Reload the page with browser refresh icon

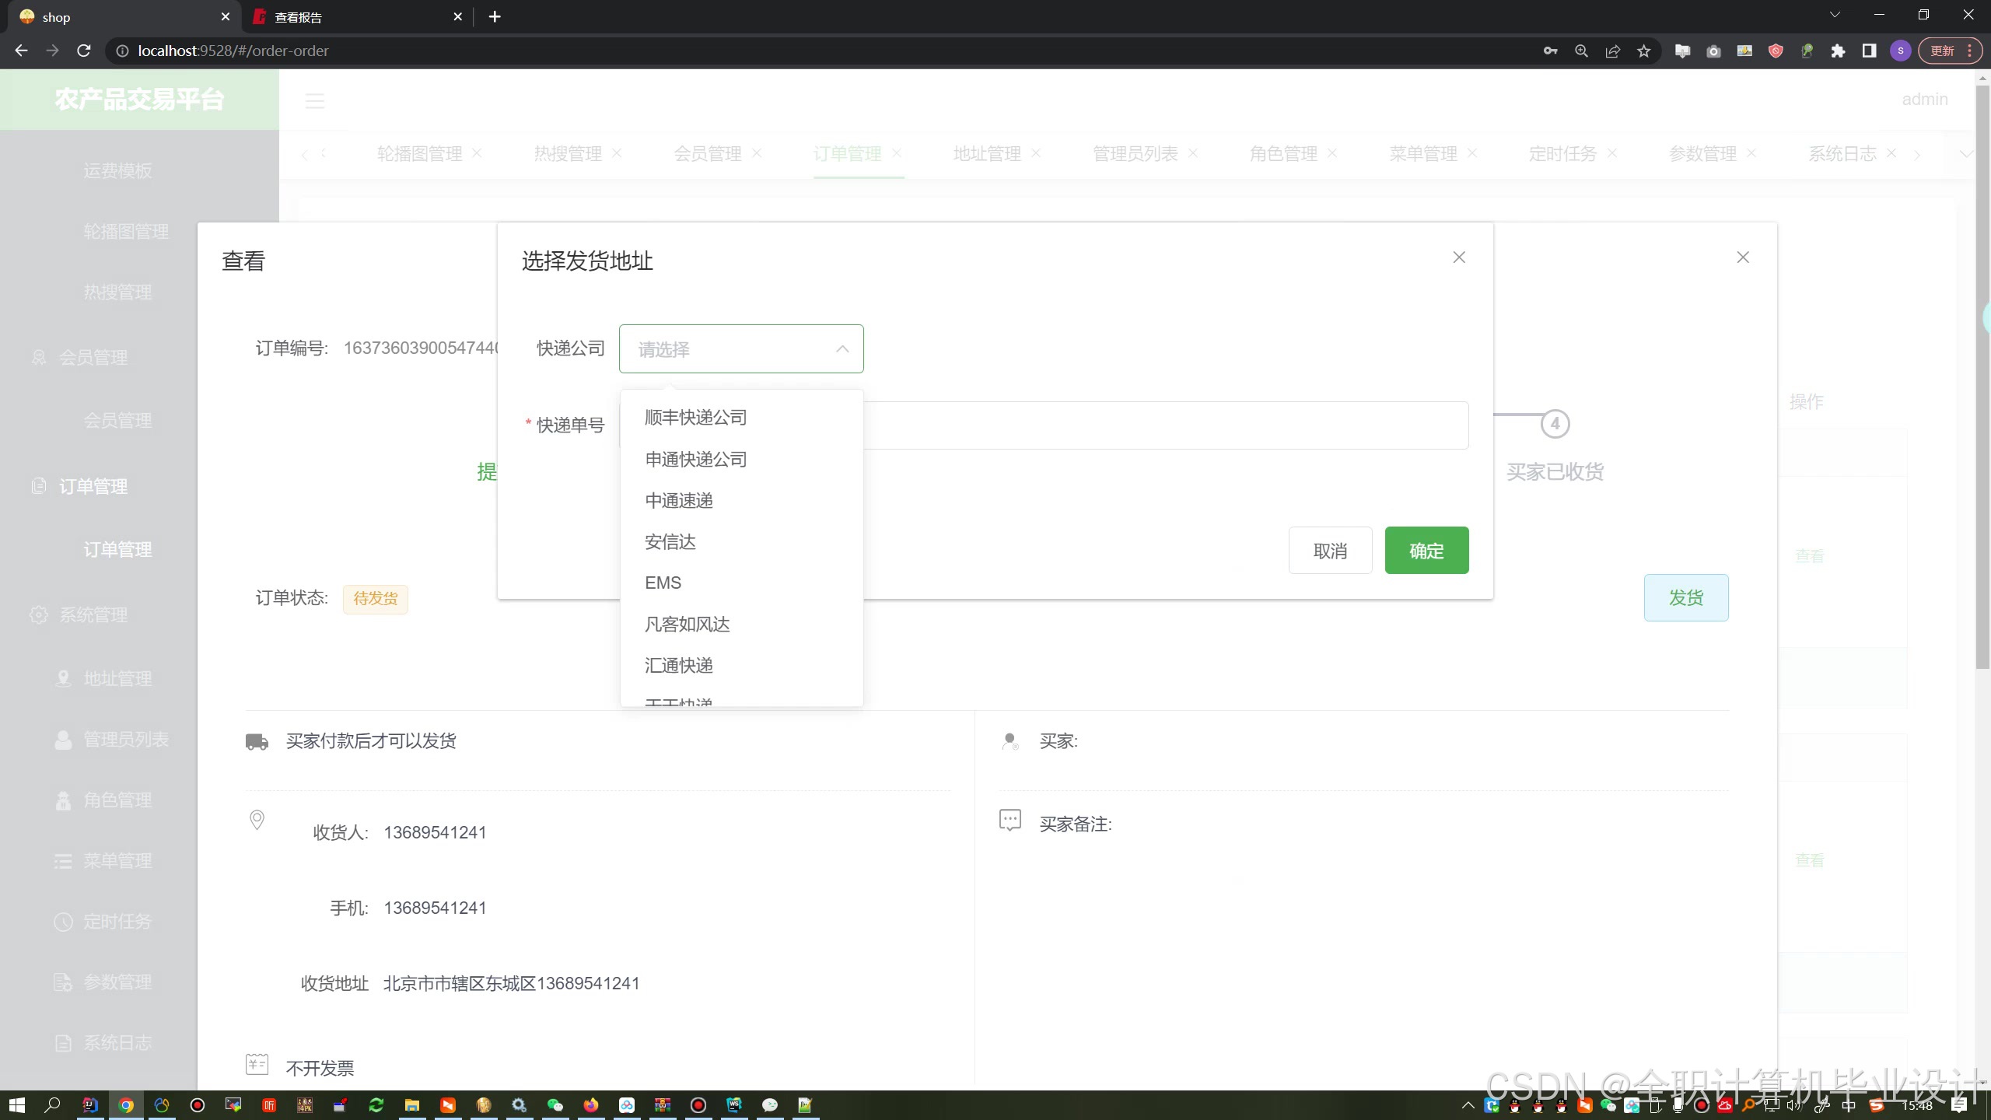pyautogui.click(x=84, y=51)
